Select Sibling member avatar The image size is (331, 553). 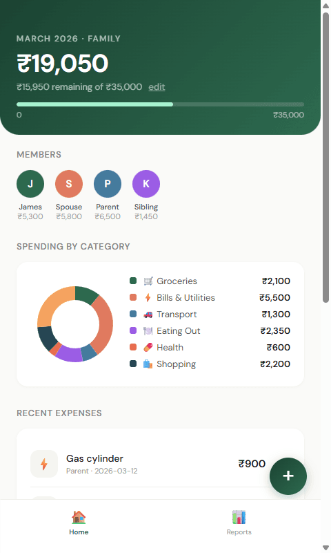[146, 184]
